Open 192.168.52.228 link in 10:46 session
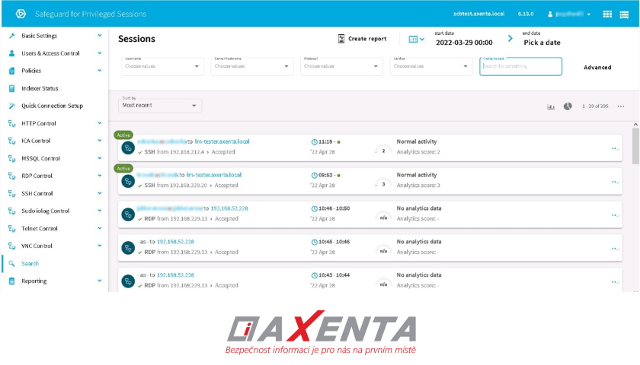Screen dimensions: 640x365 pyautogui.click(x=229, y=208)
